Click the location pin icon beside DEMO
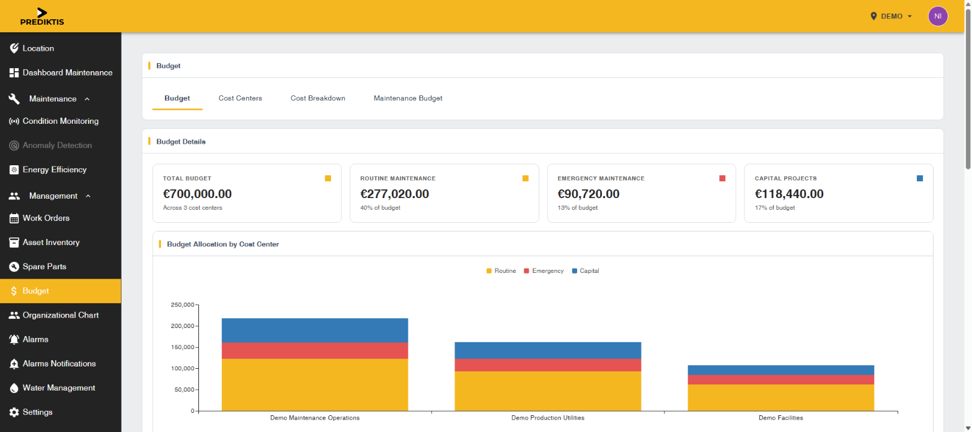The image size is (972, 432). [x=874, y=16]
